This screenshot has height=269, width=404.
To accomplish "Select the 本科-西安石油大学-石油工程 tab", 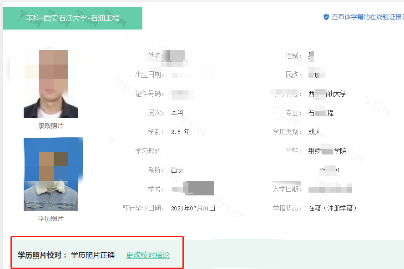I will click(72, 18).
